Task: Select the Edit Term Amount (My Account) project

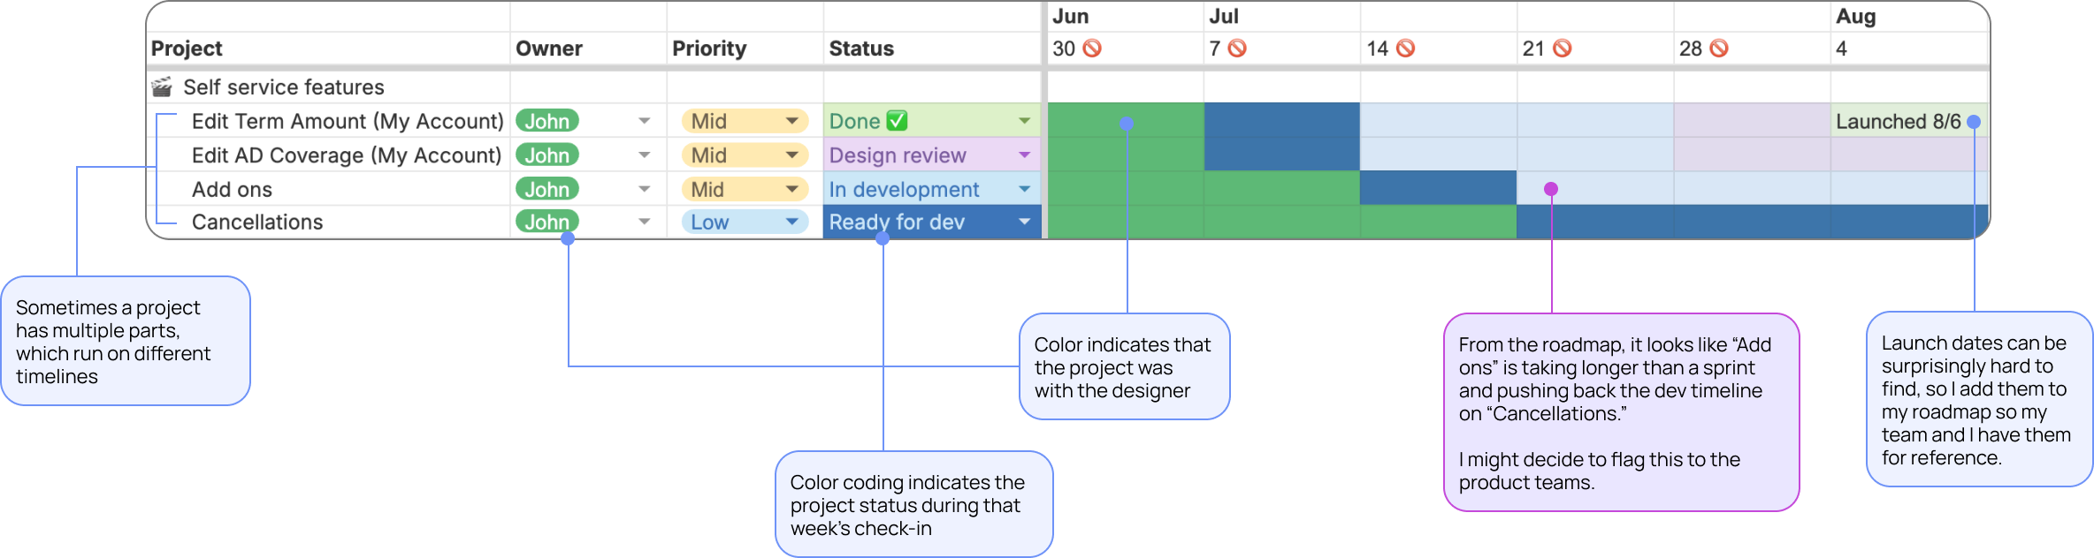Action: tap(348, 121)
